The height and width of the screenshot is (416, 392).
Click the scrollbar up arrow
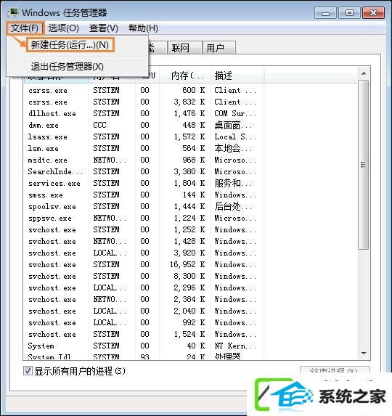pos(364,73)
